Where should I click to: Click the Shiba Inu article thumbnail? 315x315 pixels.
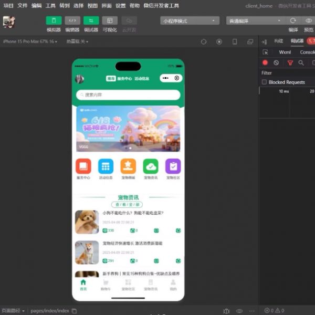tap(87, 253)
